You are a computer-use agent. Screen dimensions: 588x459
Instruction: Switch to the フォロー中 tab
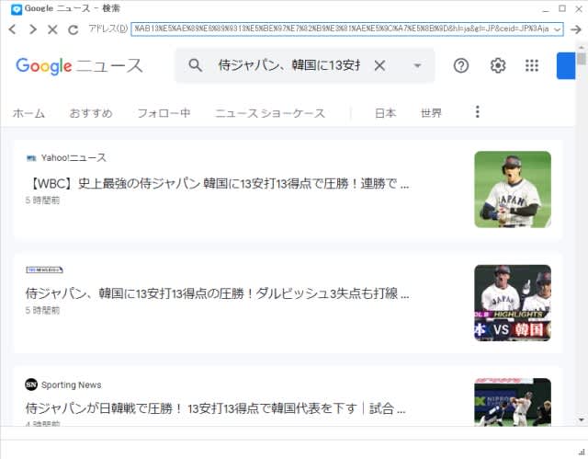(164, 113)
